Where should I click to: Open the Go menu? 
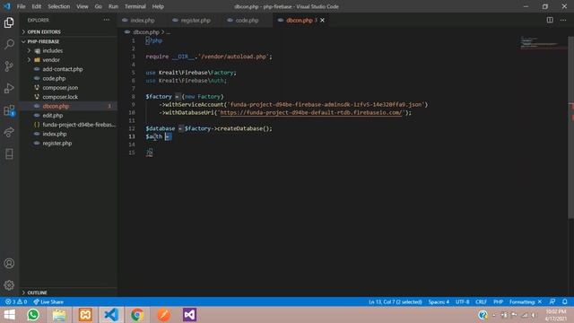click(x=98, y=6)
